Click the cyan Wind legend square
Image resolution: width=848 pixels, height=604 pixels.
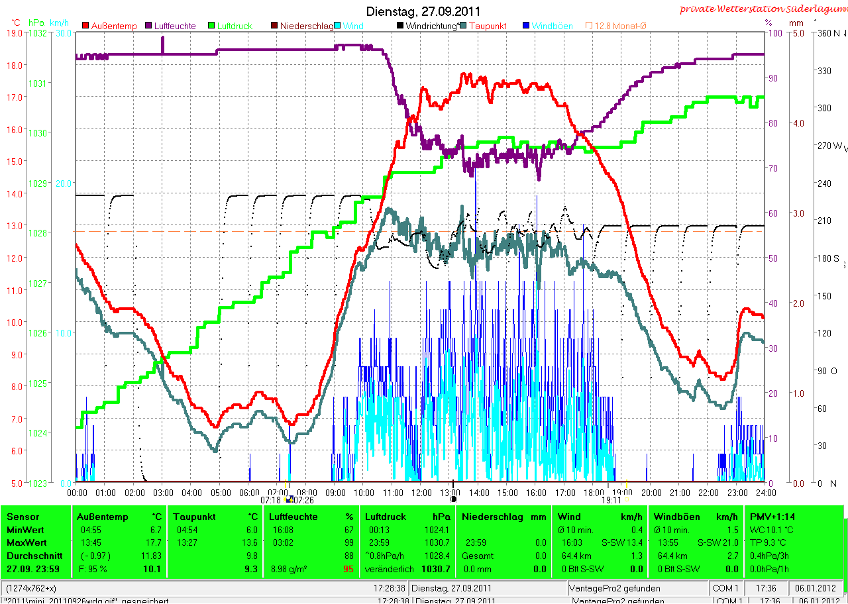[x=338, y=26]
